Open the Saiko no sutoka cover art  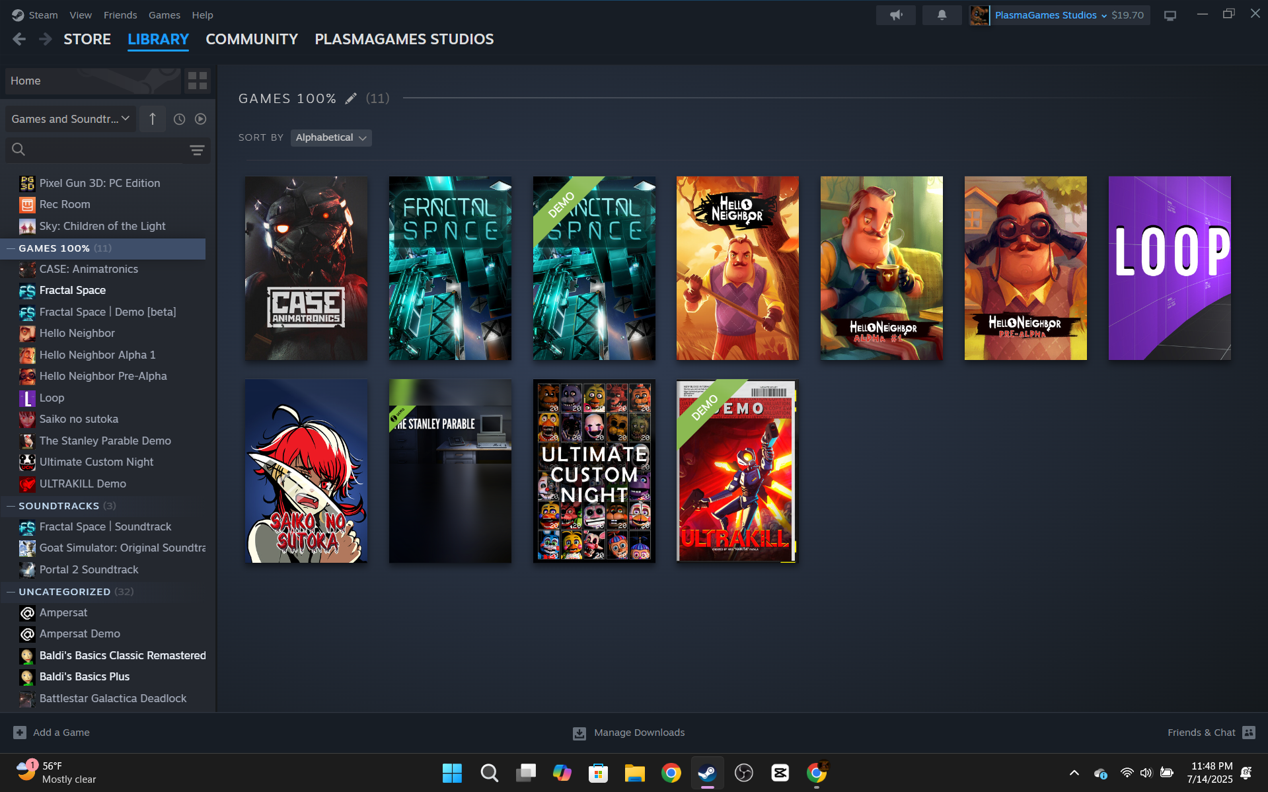point(306,471)
